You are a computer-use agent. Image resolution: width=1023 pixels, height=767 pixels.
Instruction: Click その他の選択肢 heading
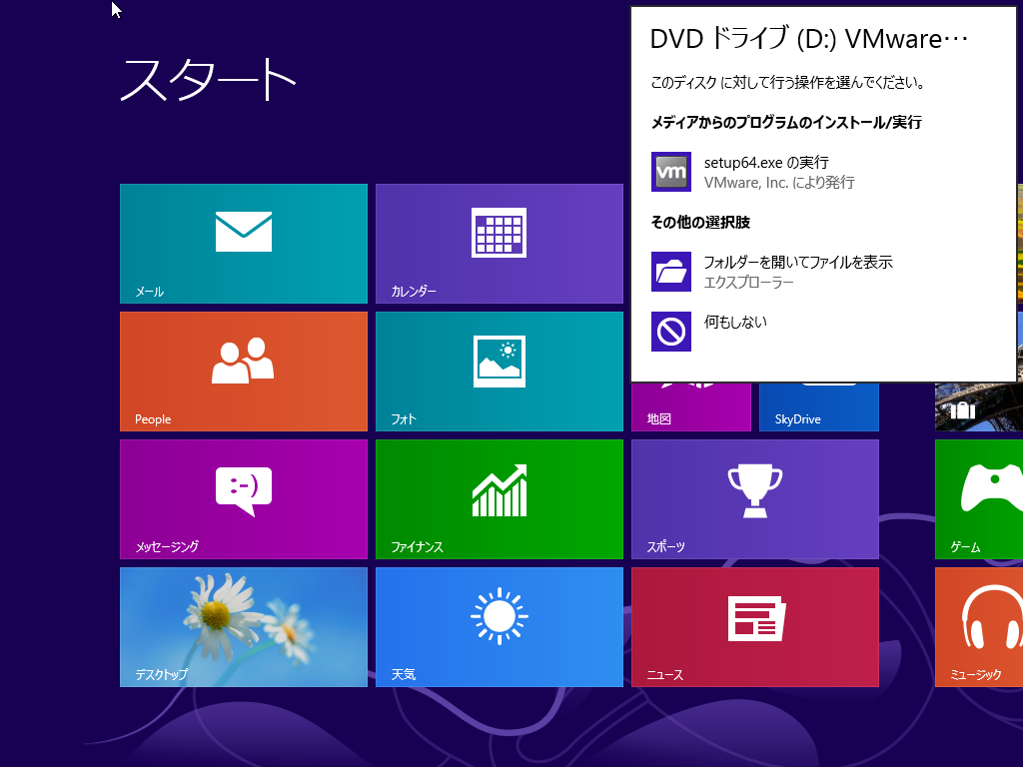700,222
